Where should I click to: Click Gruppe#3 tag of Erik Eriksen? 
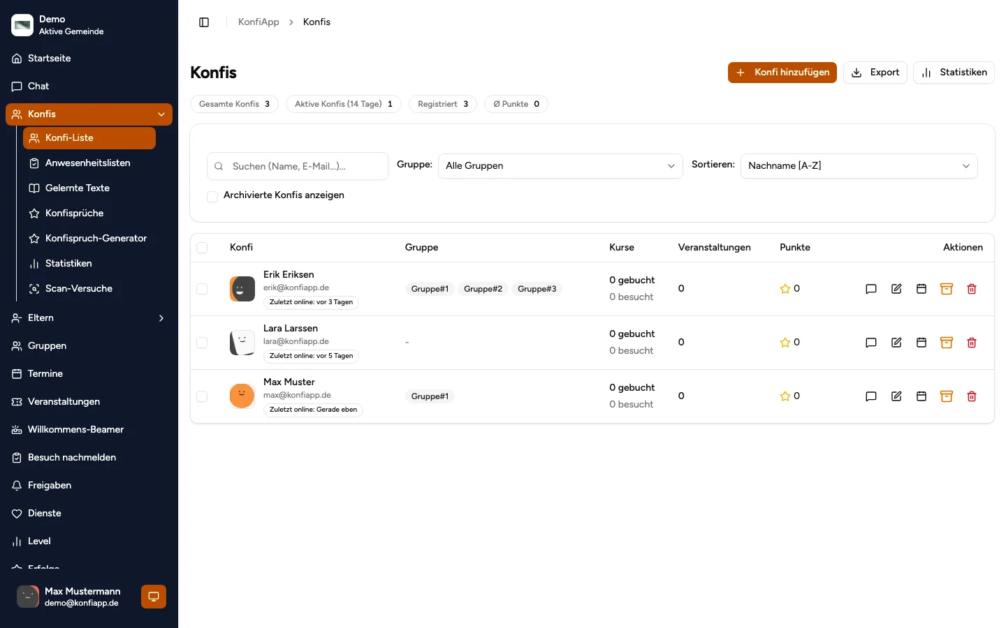(537, 289)
